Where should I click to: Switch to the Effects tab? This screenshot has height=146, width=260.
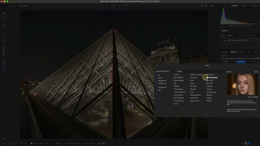click(x=233, y=52)
